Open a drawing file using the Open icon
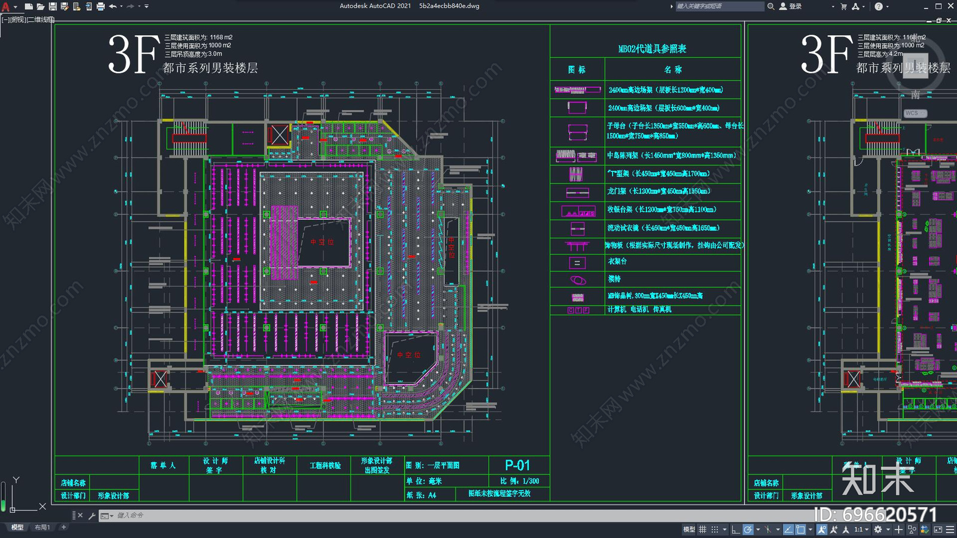The width and height of the screenshot is (957, 538). point(40,7)
